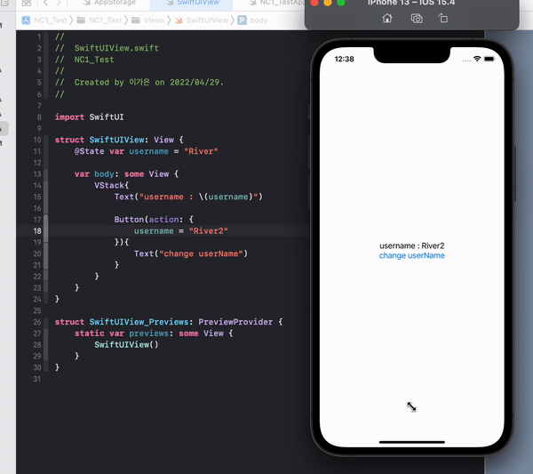The width and height of the screenshot is (533, 474).
Task: Switch to the SwiftUIView editor tab
Action: point(193,3)
